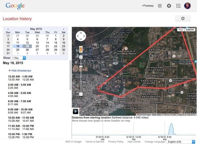Select May 19 in calendar

27,46
